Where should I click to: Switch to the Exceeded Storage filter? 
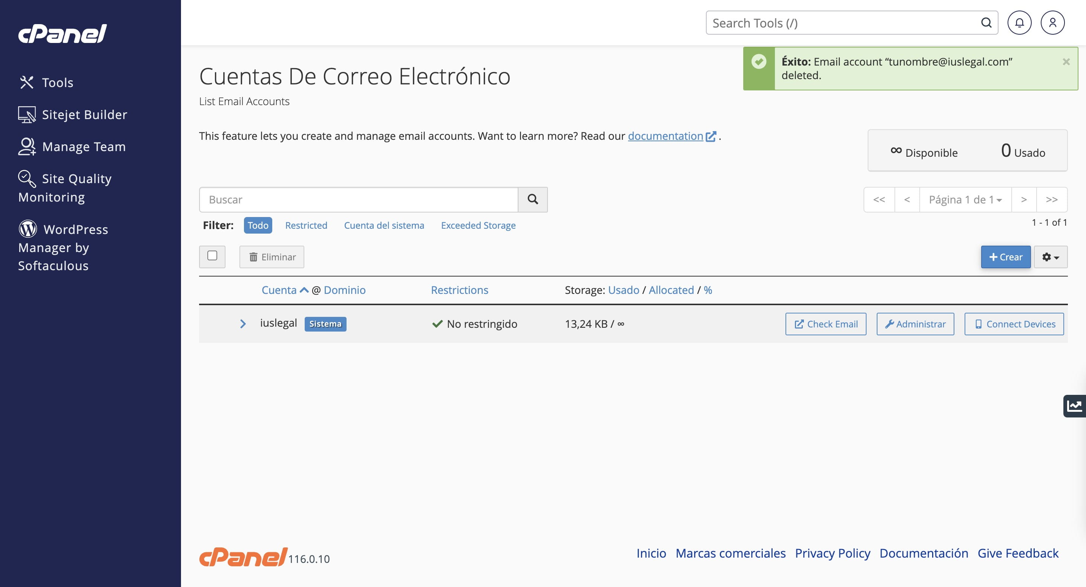click(478, 225)
